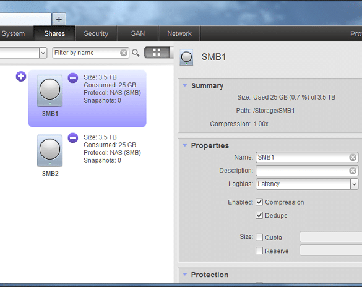The width and height of the screenshot is (362, 287).
Task: Open the Security tab
Action: point(96,33)
